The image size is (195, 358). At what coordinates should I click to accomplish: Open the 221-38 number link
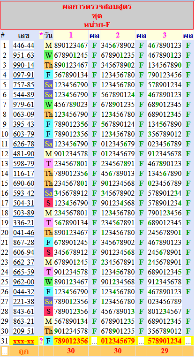[x=23, y=302]
